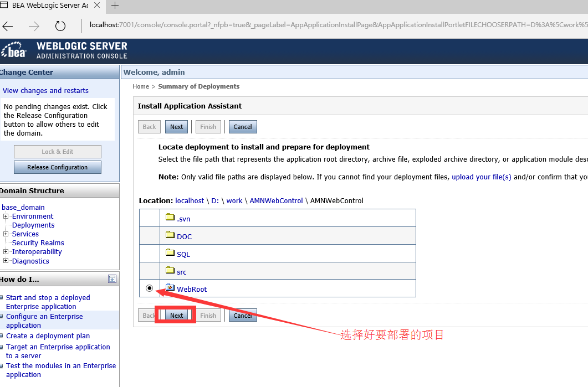Expand the Environment tree node
The width and height of the screenshot is (588, 387).
(6, 216)
